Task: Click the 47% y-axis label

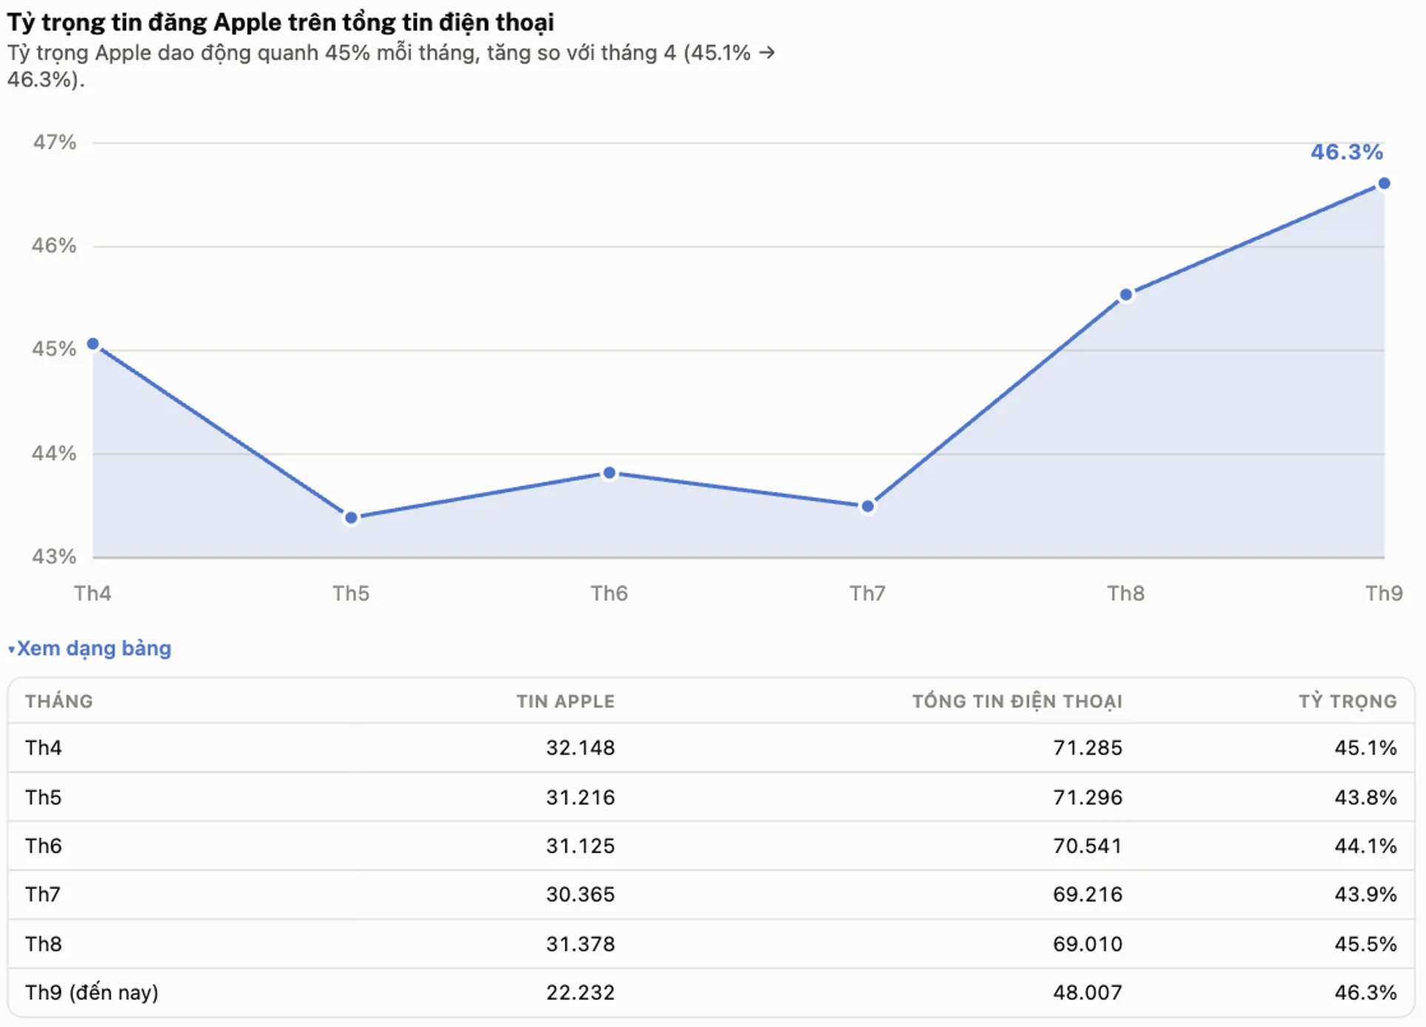Action: (x=54, y=142)
